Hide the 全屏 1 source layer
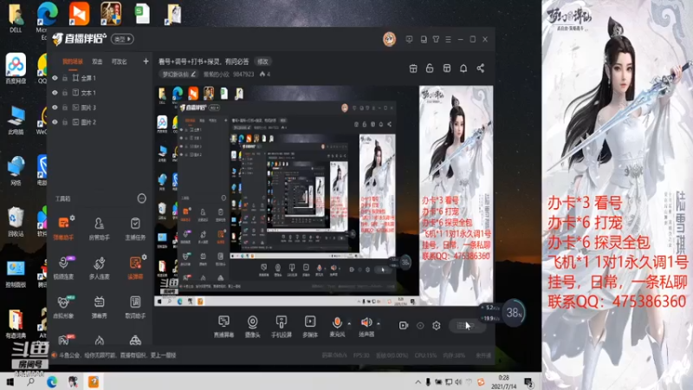693x390 pixels. pyautogui.click(x=55, y=78)
